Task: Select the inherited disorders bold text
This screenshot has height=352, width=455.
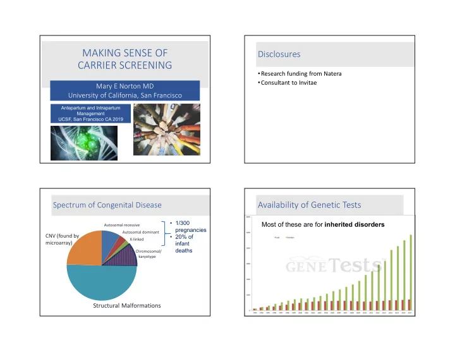Action: 355,224
